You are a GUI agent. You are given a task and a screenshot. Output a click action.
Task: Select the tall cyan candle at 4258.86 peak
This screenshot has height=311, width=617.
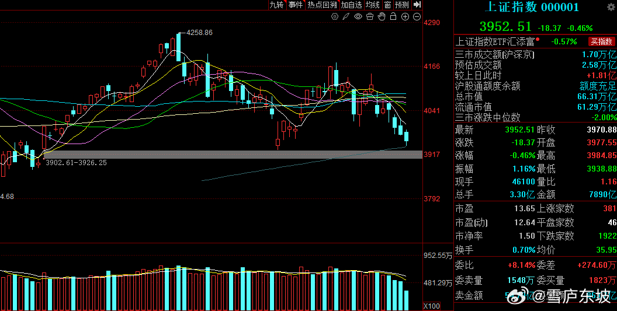point(178,47)
